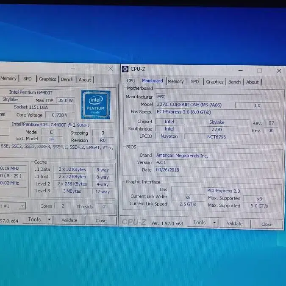
Task: Click the CPU-Z app icon in the right window's title bar
Action: click(125, 69)
